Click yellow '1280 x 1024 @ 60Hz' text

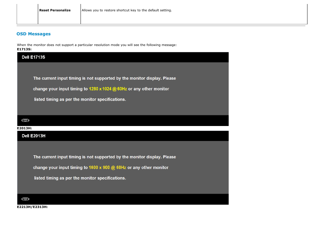pos(108,89)
